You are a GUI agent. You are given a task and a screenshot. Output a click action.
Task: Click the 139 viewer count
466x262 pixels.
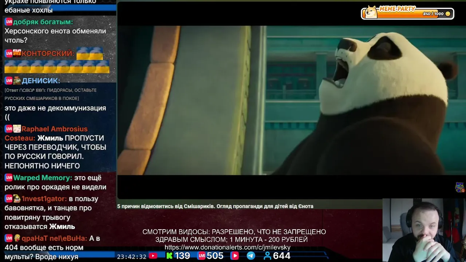[x=182, y=256]
